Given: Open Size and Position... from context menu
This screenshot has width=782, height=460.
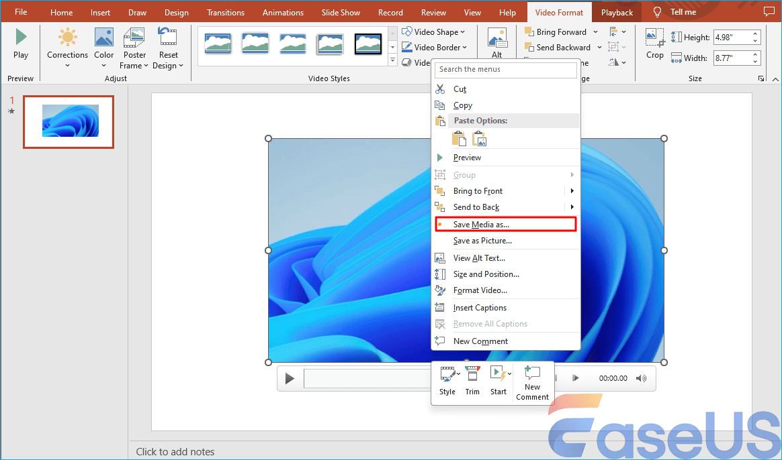Looking at the screenshot, I should (506, 274).
